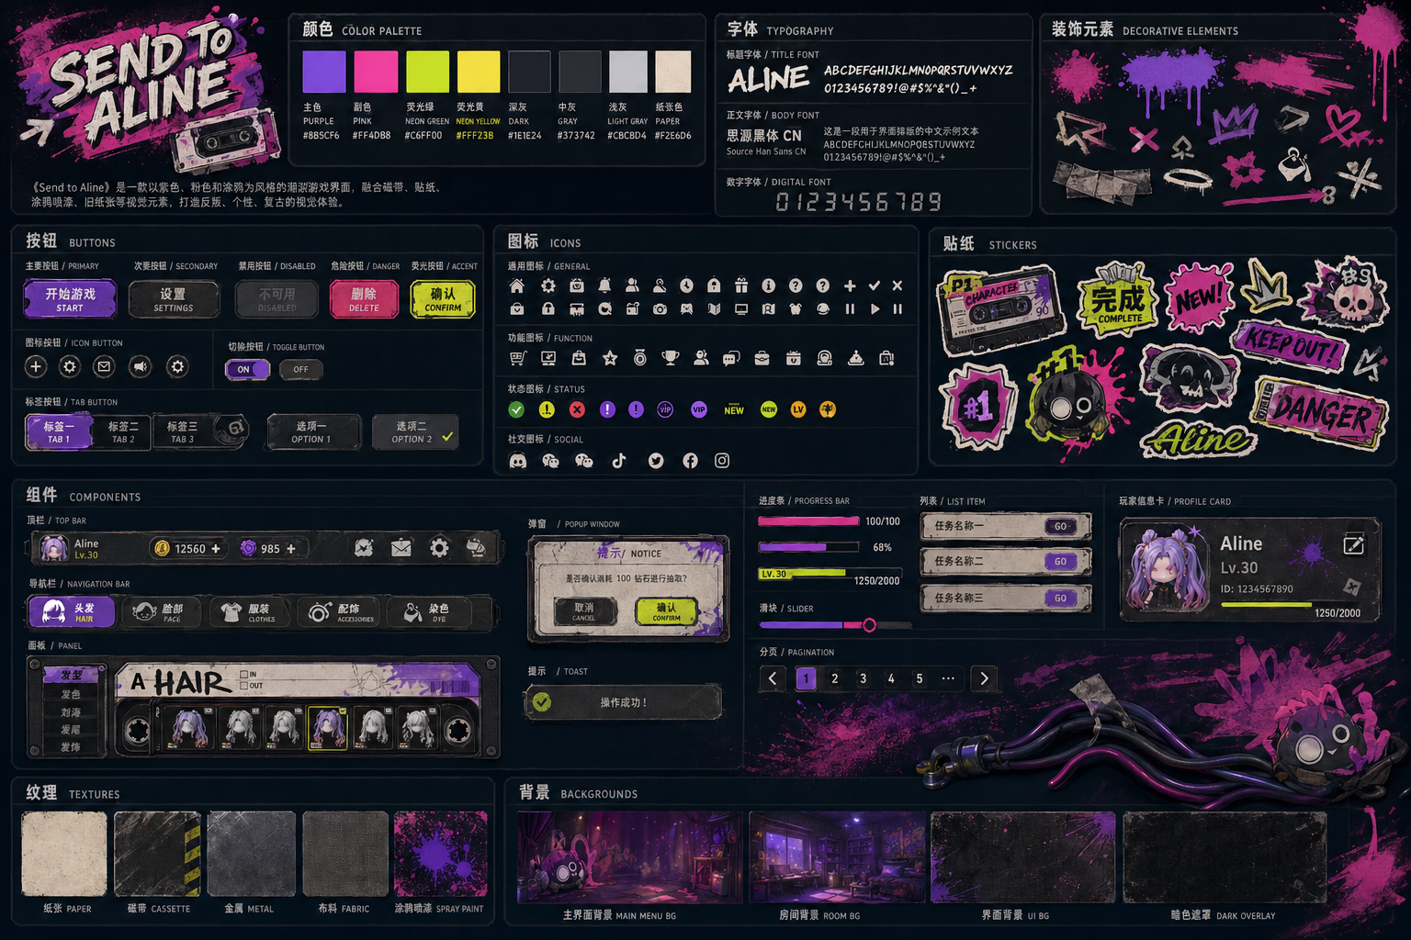Click the round envelope icon button
Screen dimensions: 1411x940
(x=104, y=367)
